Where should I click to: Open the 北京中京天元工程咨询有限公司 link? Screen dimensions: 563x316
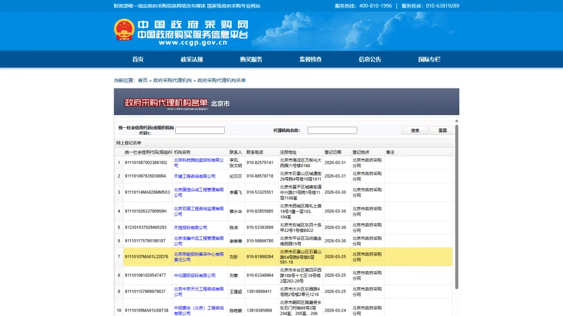click(199, 292)
